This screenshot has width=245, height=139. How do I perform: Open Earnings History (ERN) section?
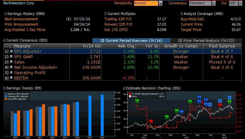point(25,14)
